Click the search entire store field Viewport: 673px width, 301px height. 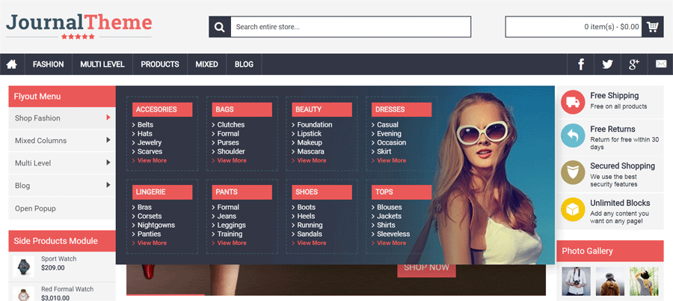pos(350,27)
